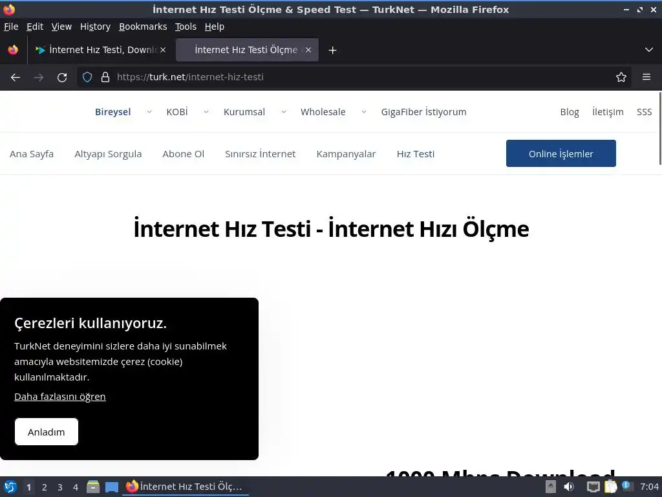
Task: Open the Blog link
Action: 570,112
